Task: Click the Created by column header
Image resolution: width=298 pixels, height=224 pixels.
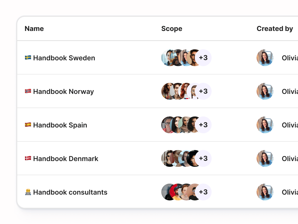Action: coord(275,29)
